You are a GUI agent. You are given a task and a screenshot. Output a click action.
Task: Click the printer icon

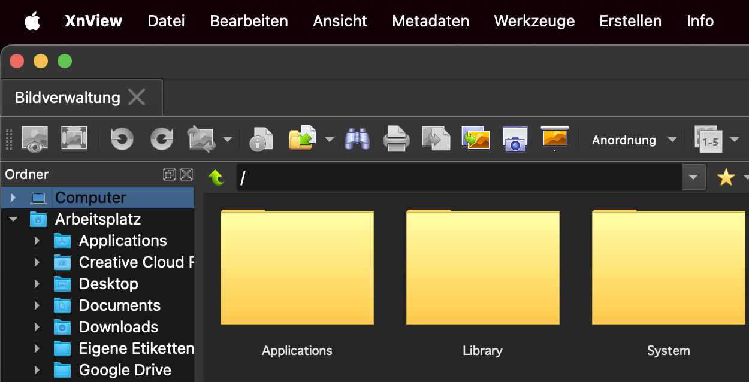[x=397, y=139]
